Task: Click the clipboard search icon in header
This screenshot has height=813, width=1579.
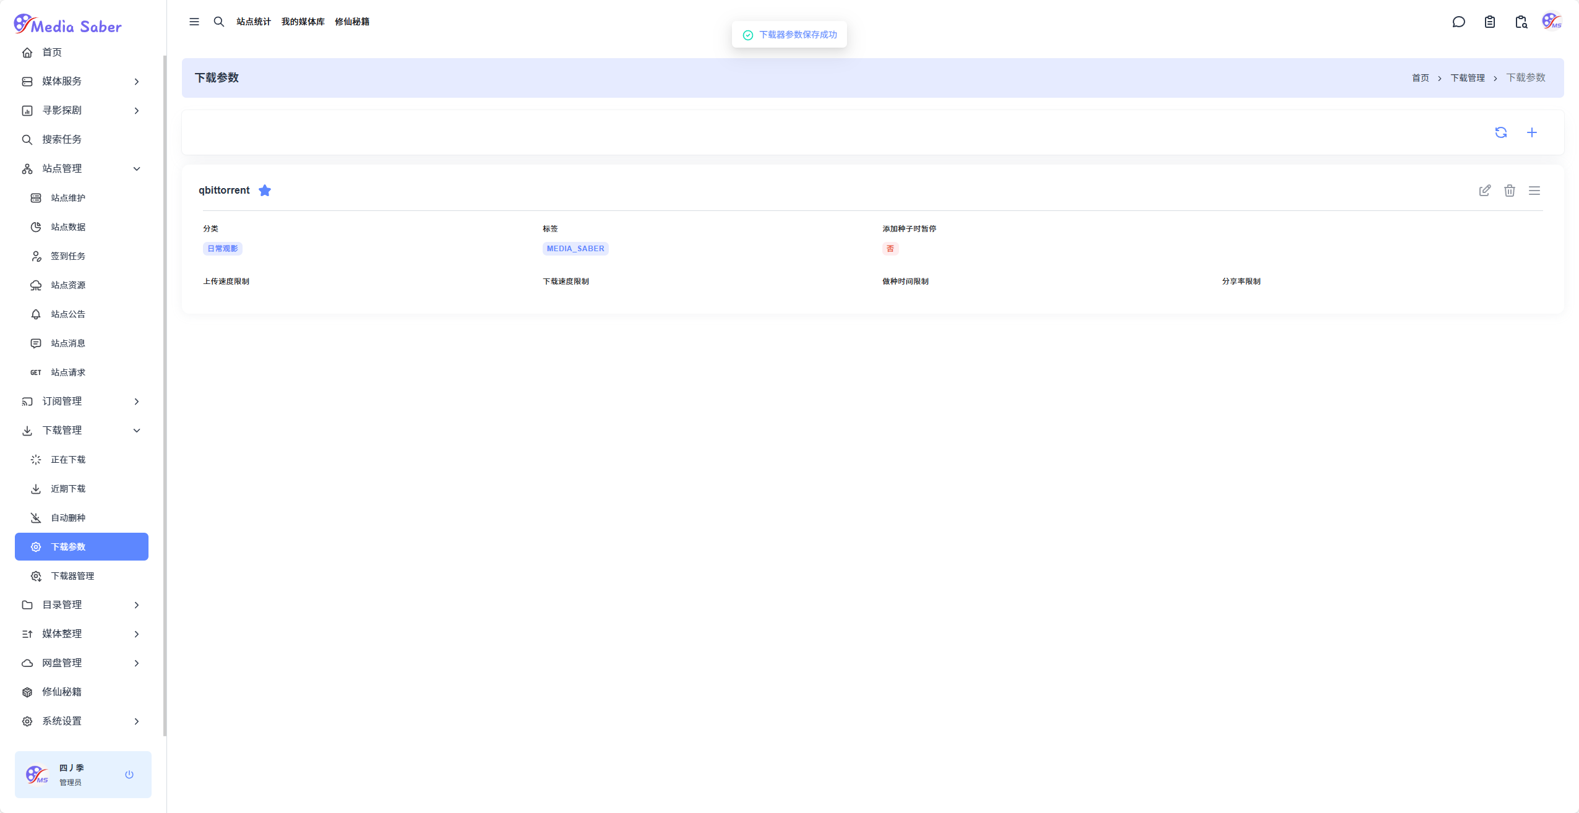Action: click(x=1520, y=22)
